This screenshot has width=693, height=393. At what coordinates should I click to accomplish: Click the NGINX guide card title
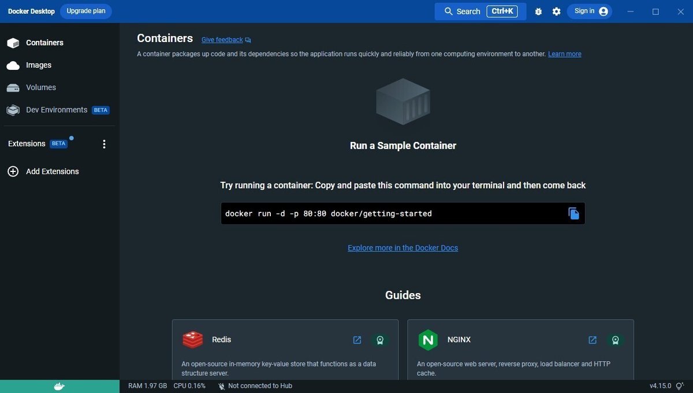[459, 340]
